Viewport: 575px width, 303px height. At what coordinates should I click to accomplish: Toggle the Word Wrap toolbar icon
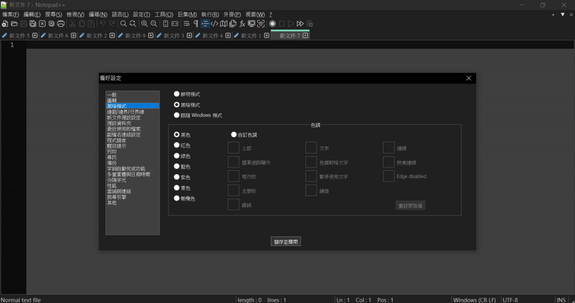(x=186, y=24)
